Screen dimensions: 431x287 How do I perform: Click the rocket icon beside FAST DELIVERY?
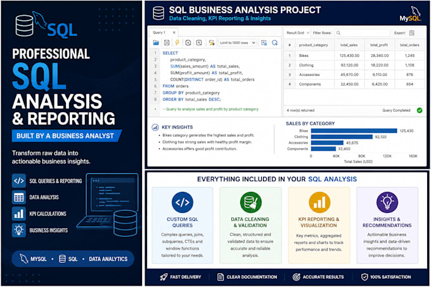[164, 277]
